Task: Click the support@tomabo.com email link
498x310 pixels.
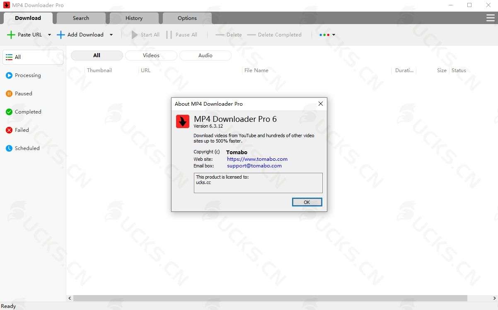Action: [254, 166]
